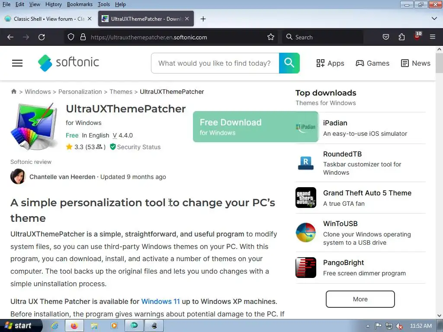Image resolution: width=443 pixels, height=332 pixels.
Task: Click the teal Softonic search button
Action: (x=289, y=63)
